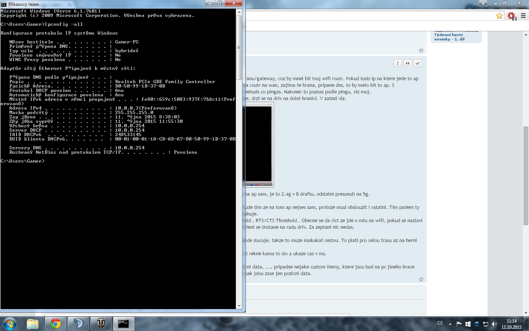
Task: Click the command prompt scrollbar down arrow
Action: coord(239,306)
